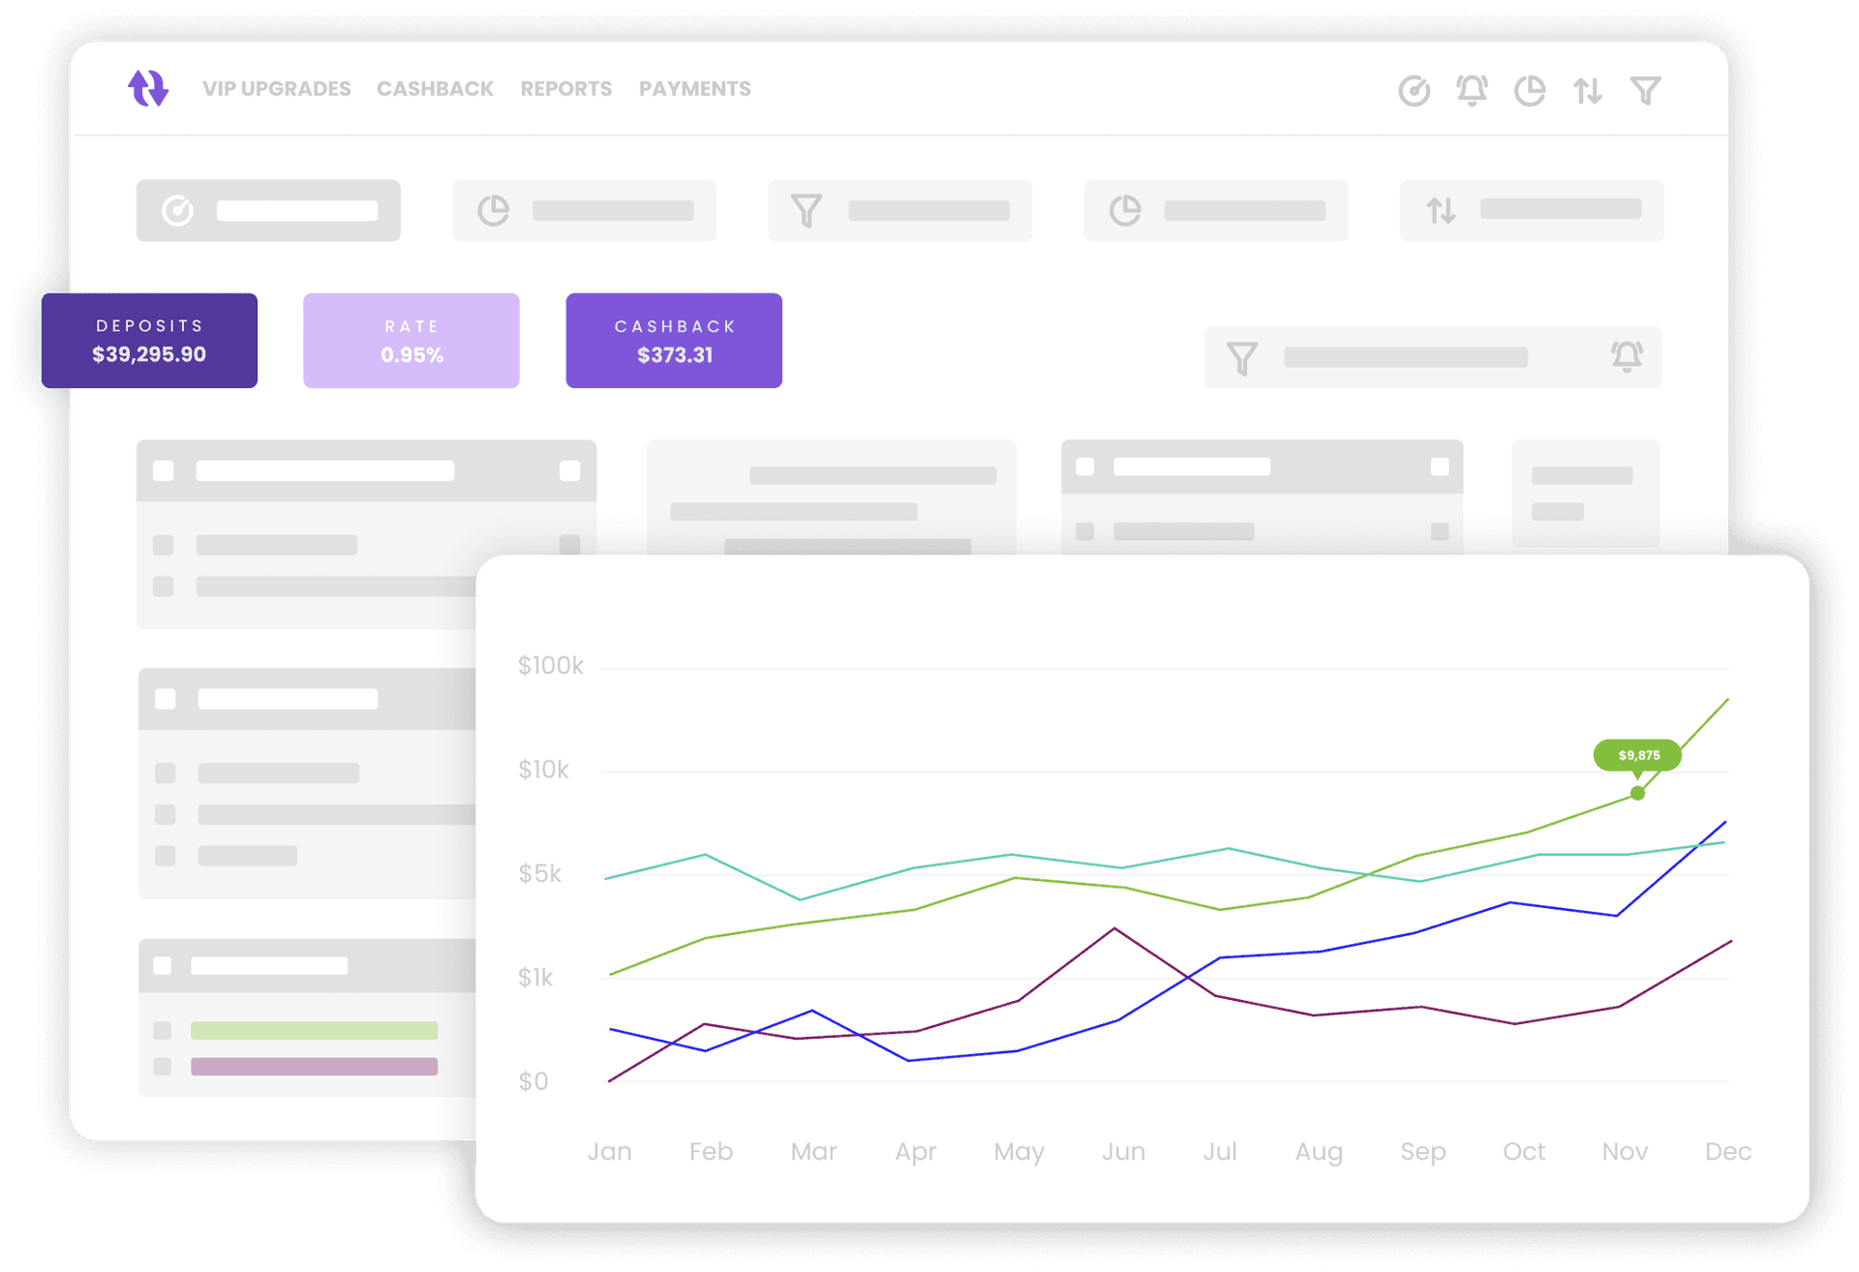Click the gauge icon in the top-right toolbar
This screenshot has height=1272, width=1859.
click(1415, 91)
